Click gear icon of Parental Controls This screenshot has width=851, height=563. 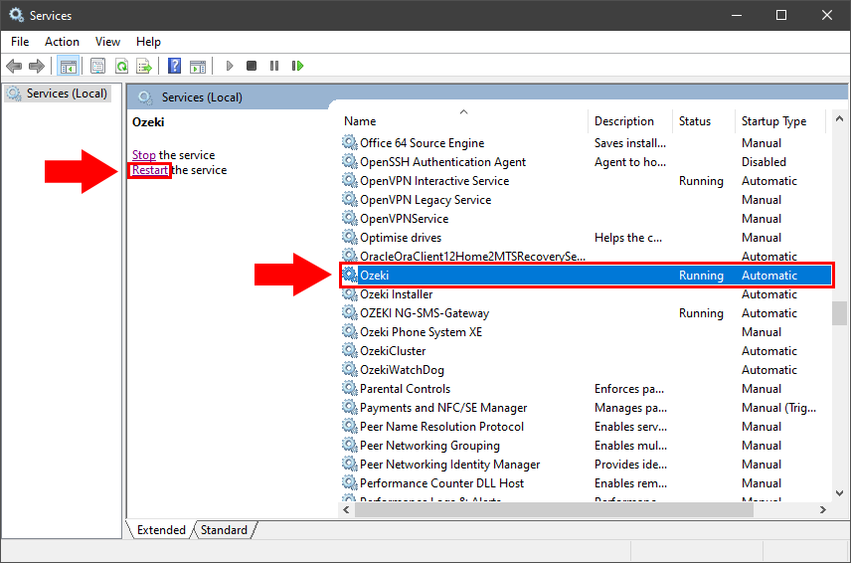350,389
